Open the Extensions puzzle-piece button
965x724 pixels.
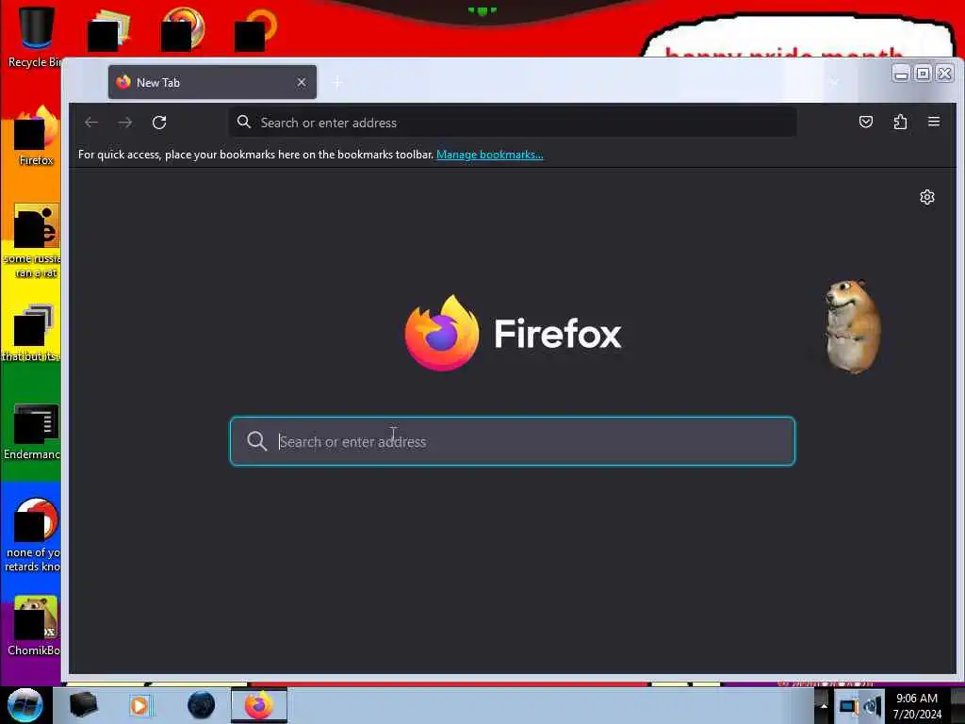[900, 122]
